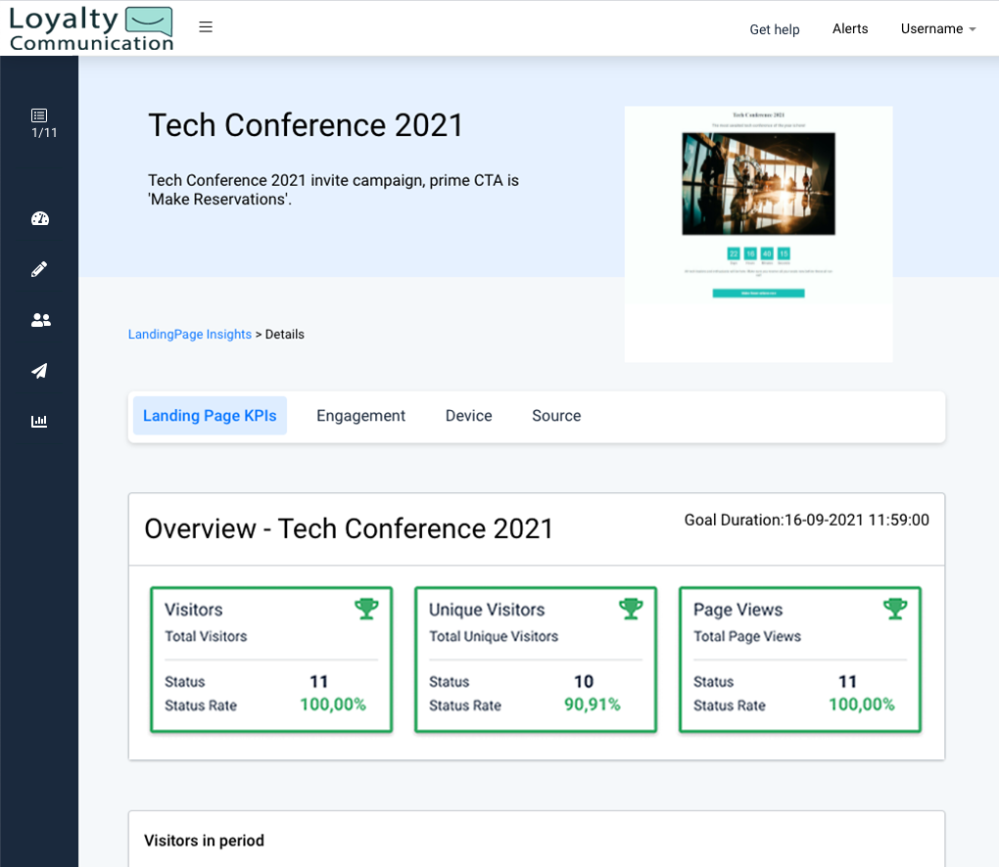The height and width of the screenshot is (867, 999).
Task: Open the pencil edit tool in the sidebar
Action: 39,269
